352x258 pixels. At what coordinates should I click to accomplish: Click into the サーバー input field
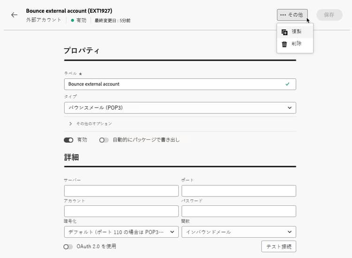[x=121, y=191]
